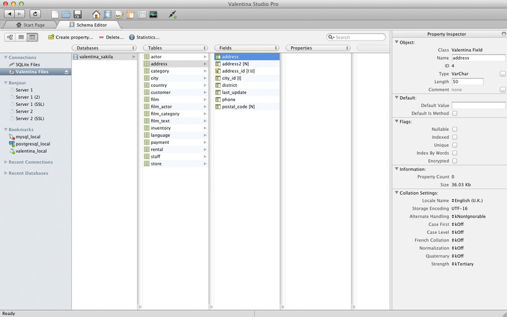The width and height of the screenshot is (507, 317).
Task: Click the Name input field
Action: (478, 58)
